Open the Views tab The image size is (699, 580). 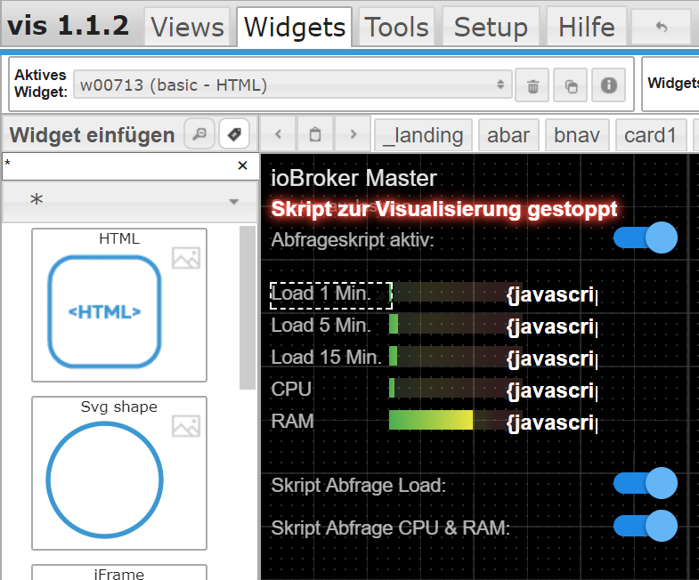(187, 27)
